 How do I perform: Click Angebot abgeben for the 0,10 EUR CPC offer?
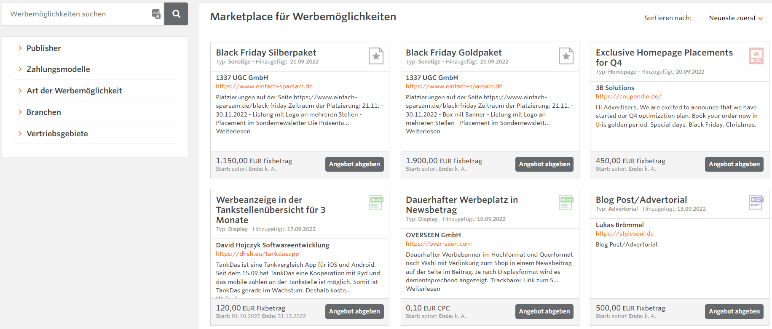pos(544,311)
